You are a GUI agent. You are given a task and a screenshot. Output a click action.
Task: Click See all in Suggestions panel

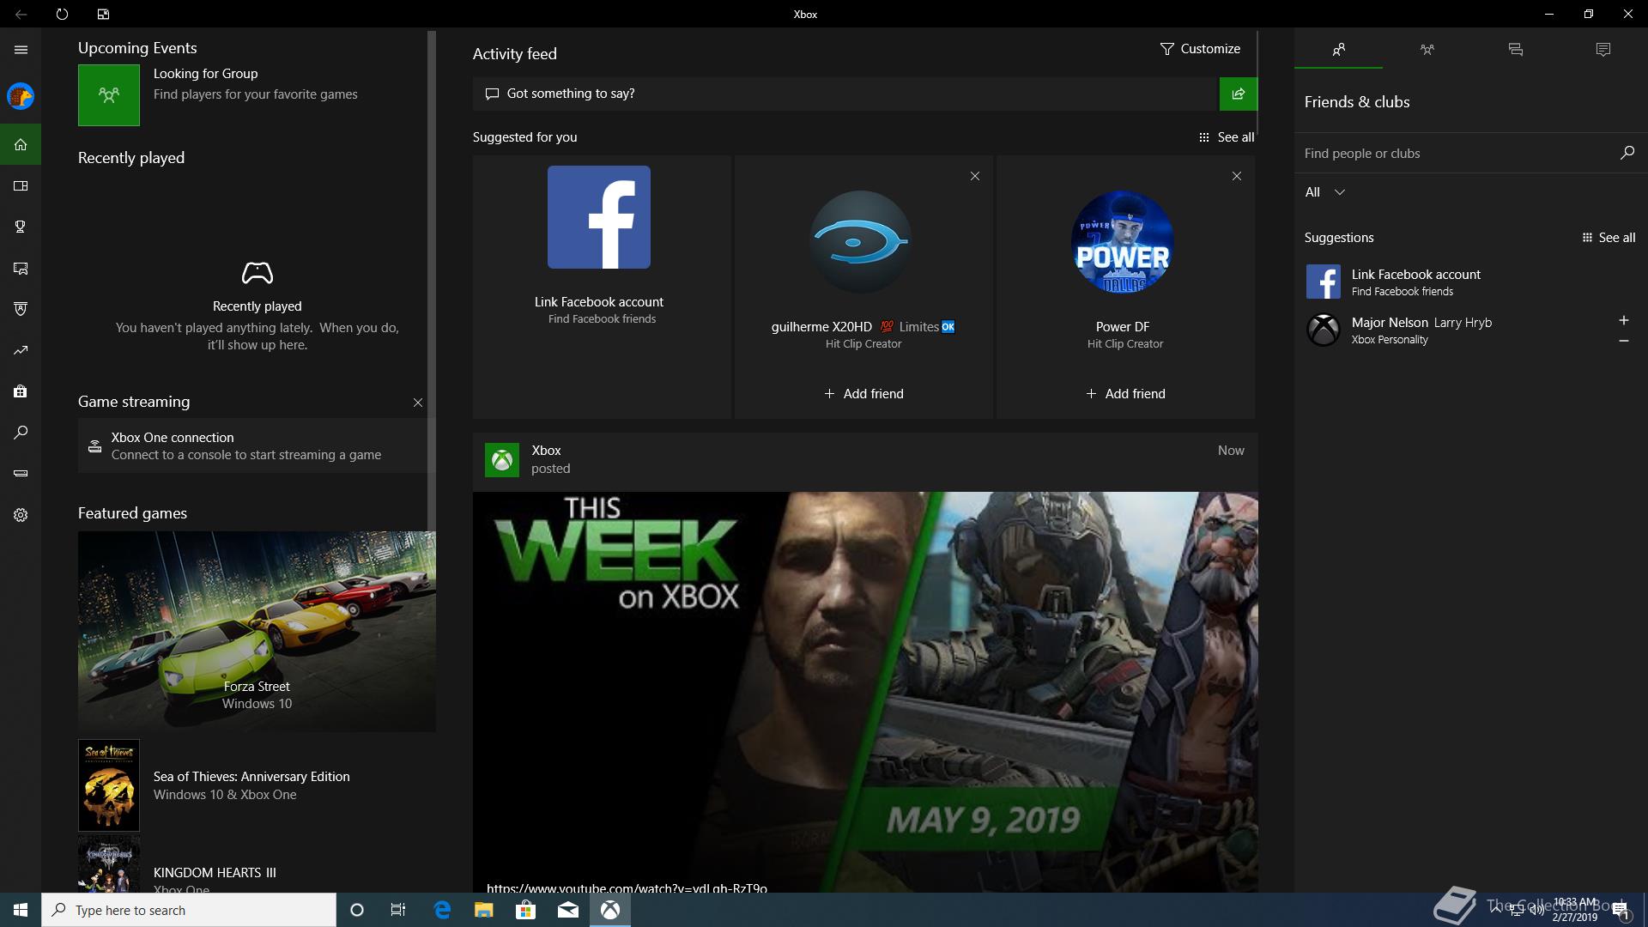coord(1609,238)
